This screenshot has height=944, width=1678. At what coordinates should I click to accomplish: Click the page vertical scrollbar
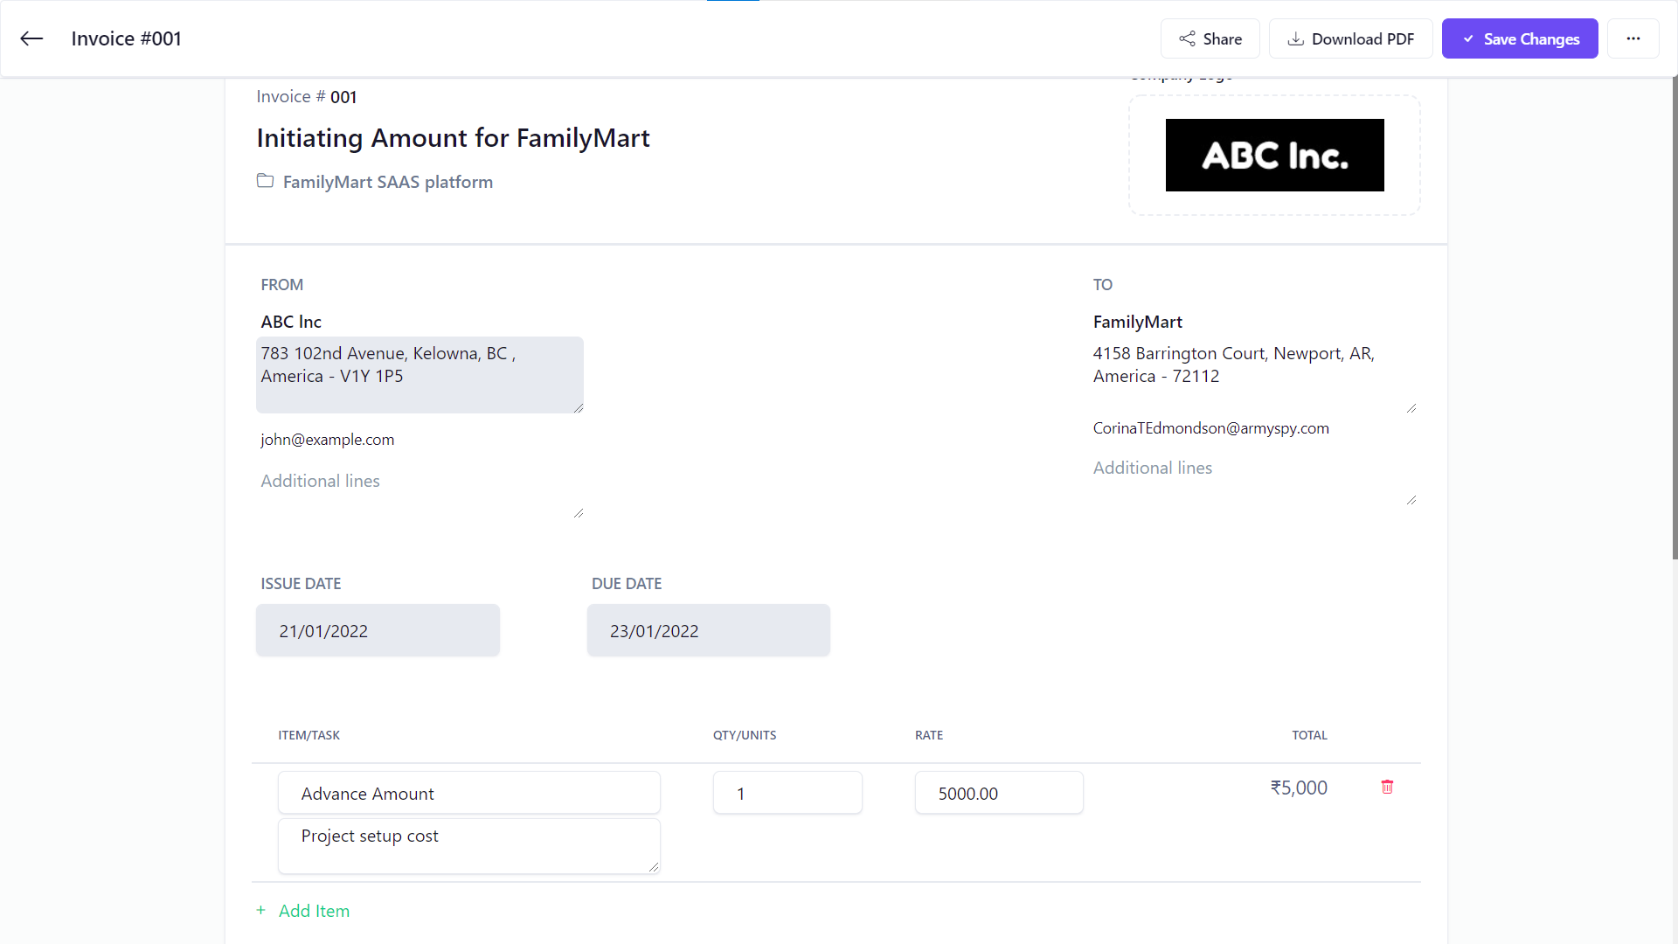click(1674, 315)
